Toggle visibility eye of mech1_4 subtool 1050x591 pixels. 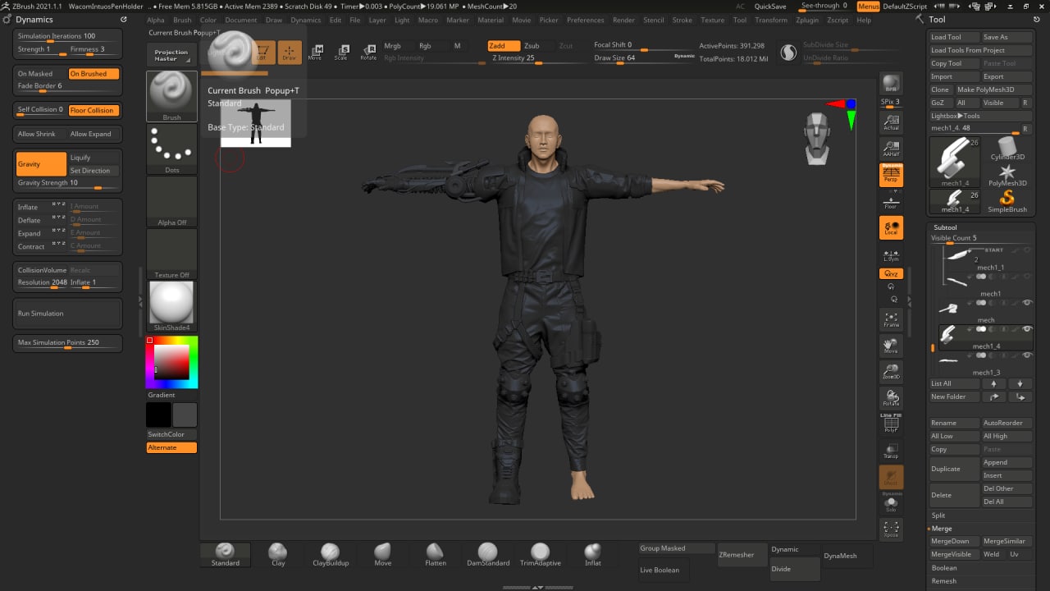coord(1027,328)
